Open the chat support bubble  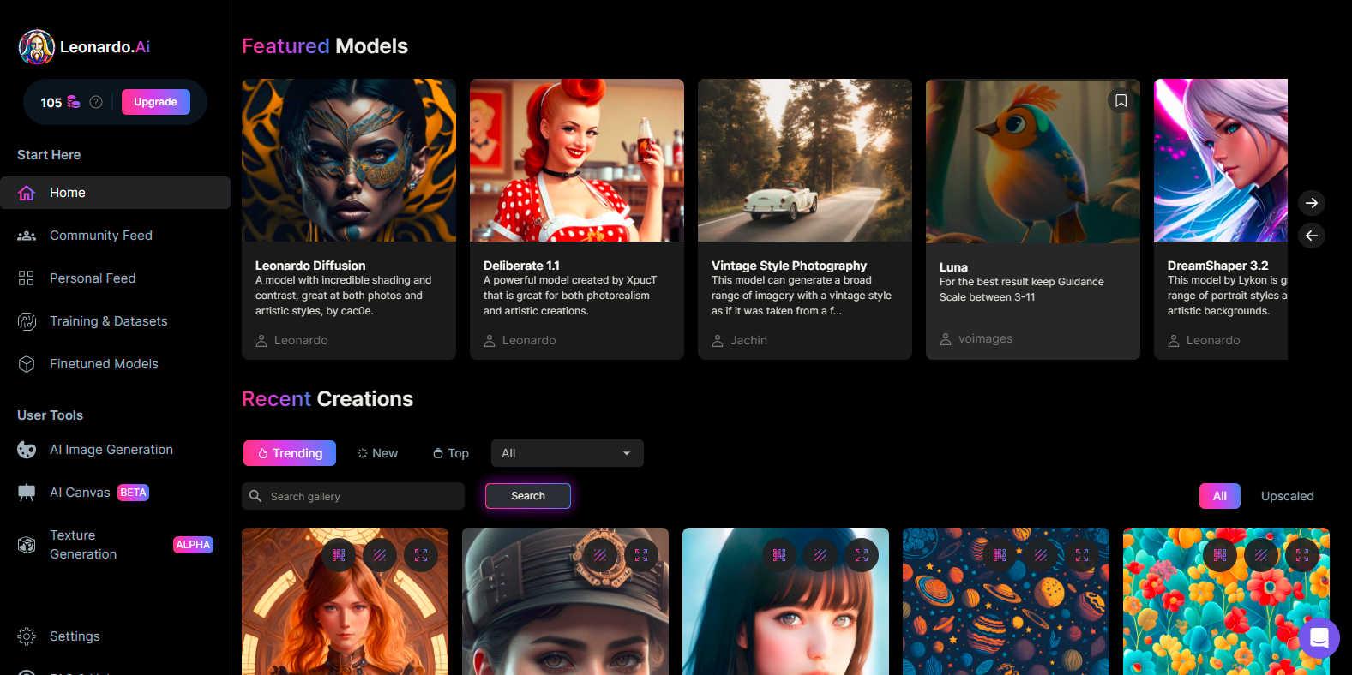[x=1319, y=638]
